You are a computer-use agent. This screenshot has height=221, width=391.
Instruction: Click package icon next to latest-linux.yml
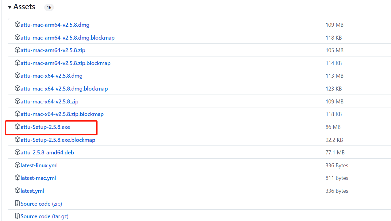(x=17, y=165)
